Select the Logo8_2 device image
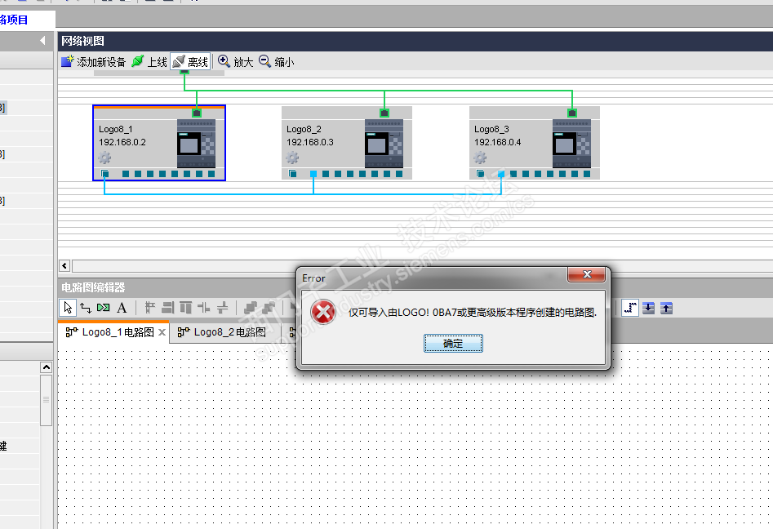The image size is (773, 529). pyautogui.click(x=384, y=144)
